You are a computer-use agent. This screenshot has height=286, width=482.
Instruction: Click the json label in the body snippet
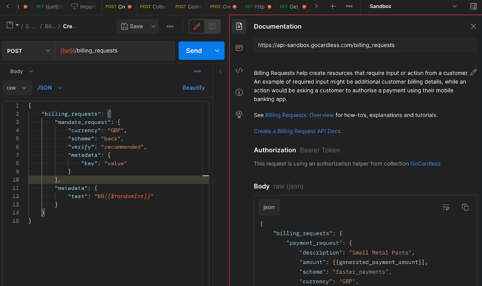[x=269, y=207]
